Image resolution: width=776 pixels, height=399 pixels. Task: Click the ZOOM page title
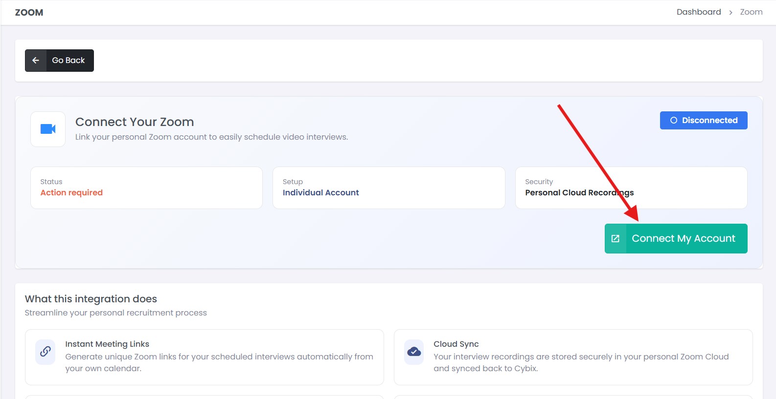point(29,12)
